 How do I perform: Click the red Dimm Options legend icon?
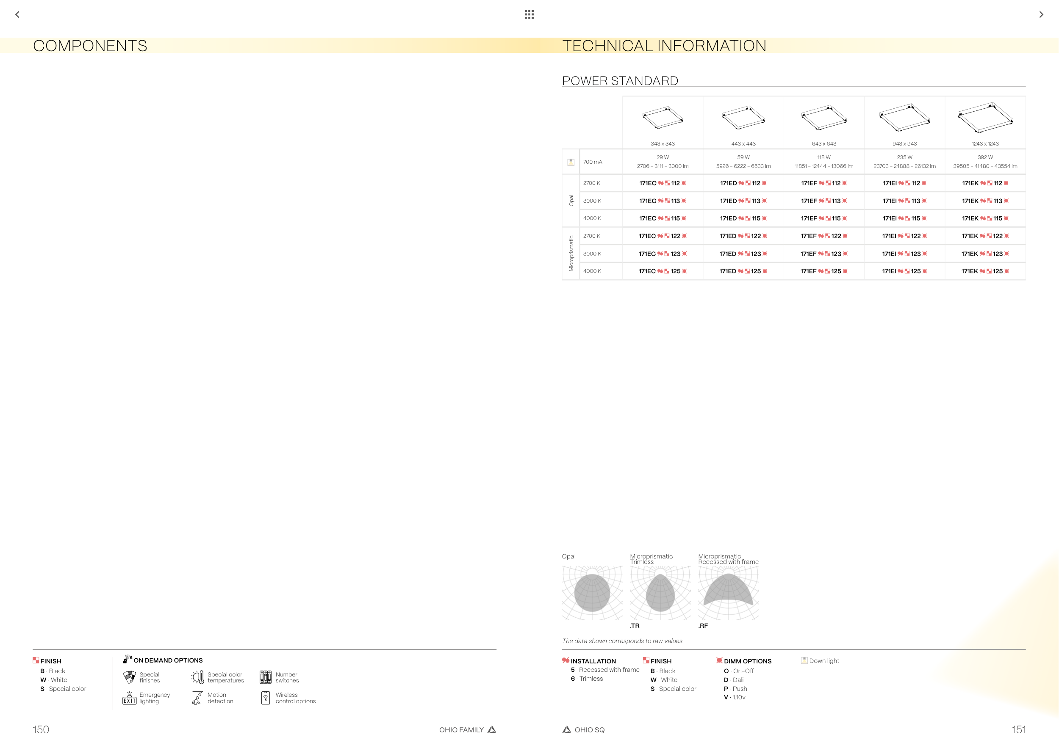(719, 660)
